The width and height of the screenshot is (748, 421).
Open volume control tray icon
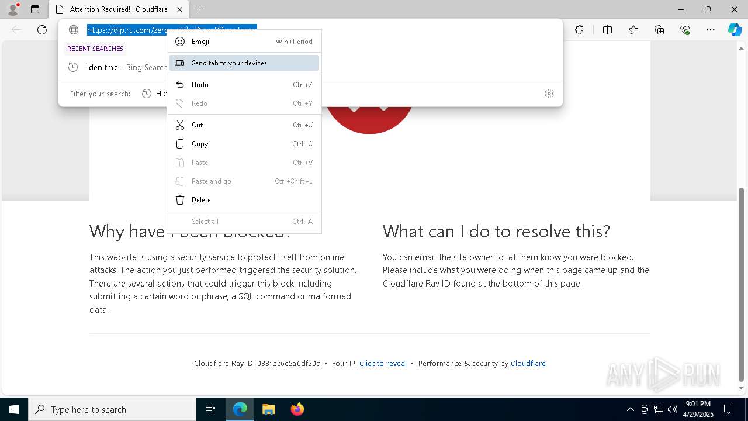pos(673,409)
